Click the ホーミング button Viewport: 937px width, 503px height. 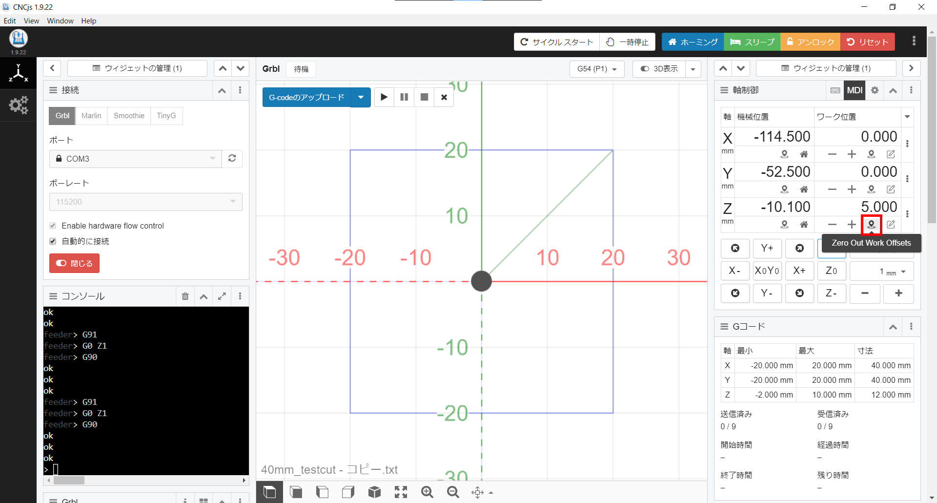(693, 42)
